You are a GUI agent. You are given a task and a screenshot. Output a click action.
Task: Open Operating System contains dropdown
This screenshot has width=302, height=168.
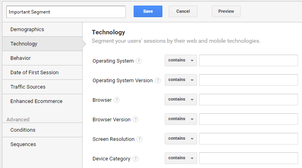[x=181, y=60]
